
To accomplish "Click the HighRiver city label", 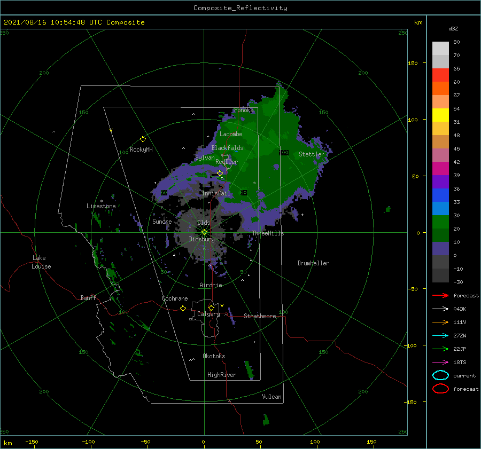I will point(222,375).
